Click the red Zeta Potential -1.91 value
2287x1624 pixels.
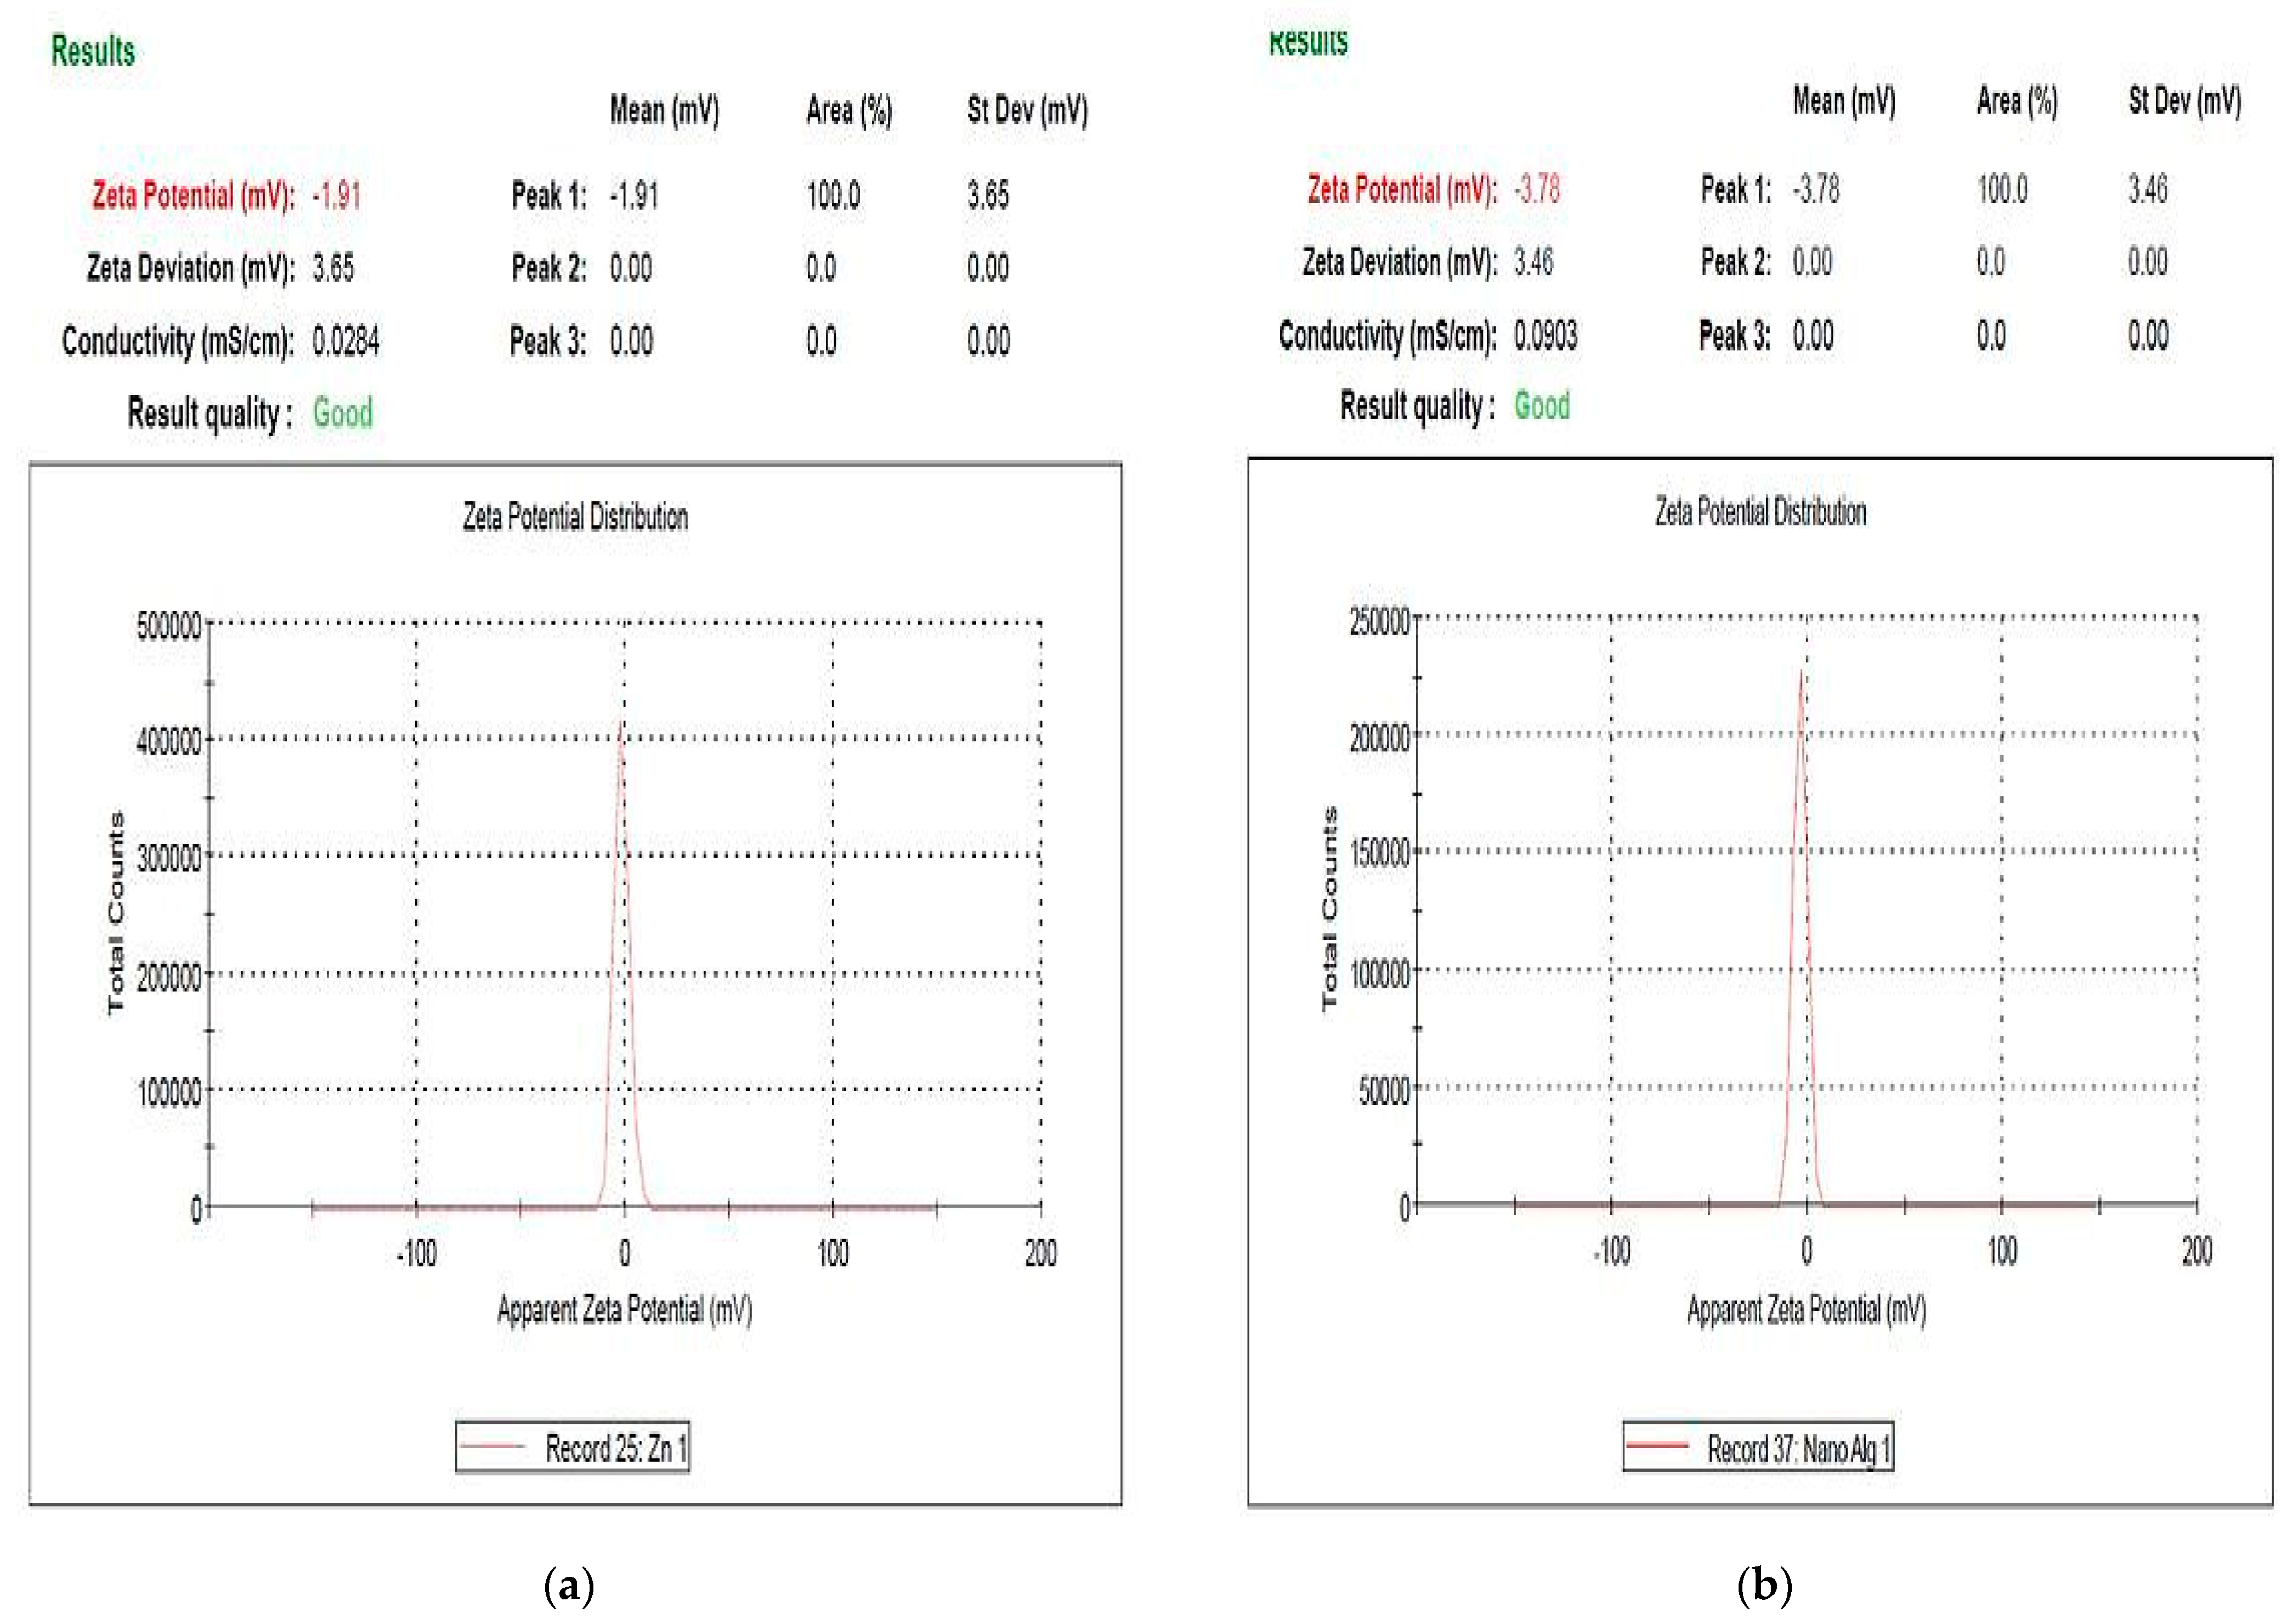336,195
